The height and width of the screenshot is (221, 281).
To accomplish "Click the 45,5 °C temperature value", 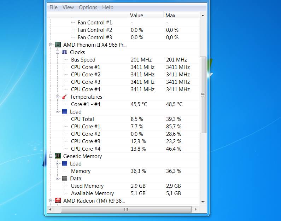I will point(139,104).
